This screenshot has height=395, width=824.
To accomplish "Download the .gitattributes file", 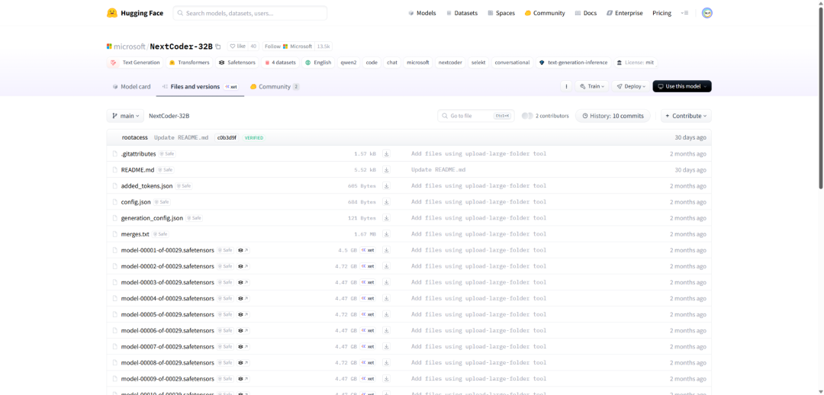I will 386,154.
